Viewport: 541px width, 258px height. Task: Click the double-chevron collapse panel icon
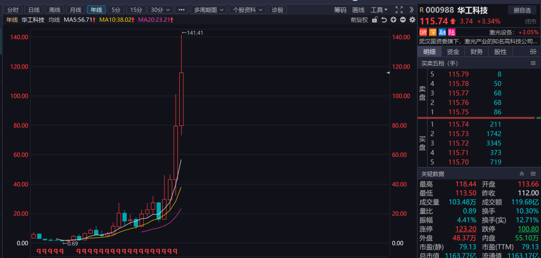coord(411,9)
